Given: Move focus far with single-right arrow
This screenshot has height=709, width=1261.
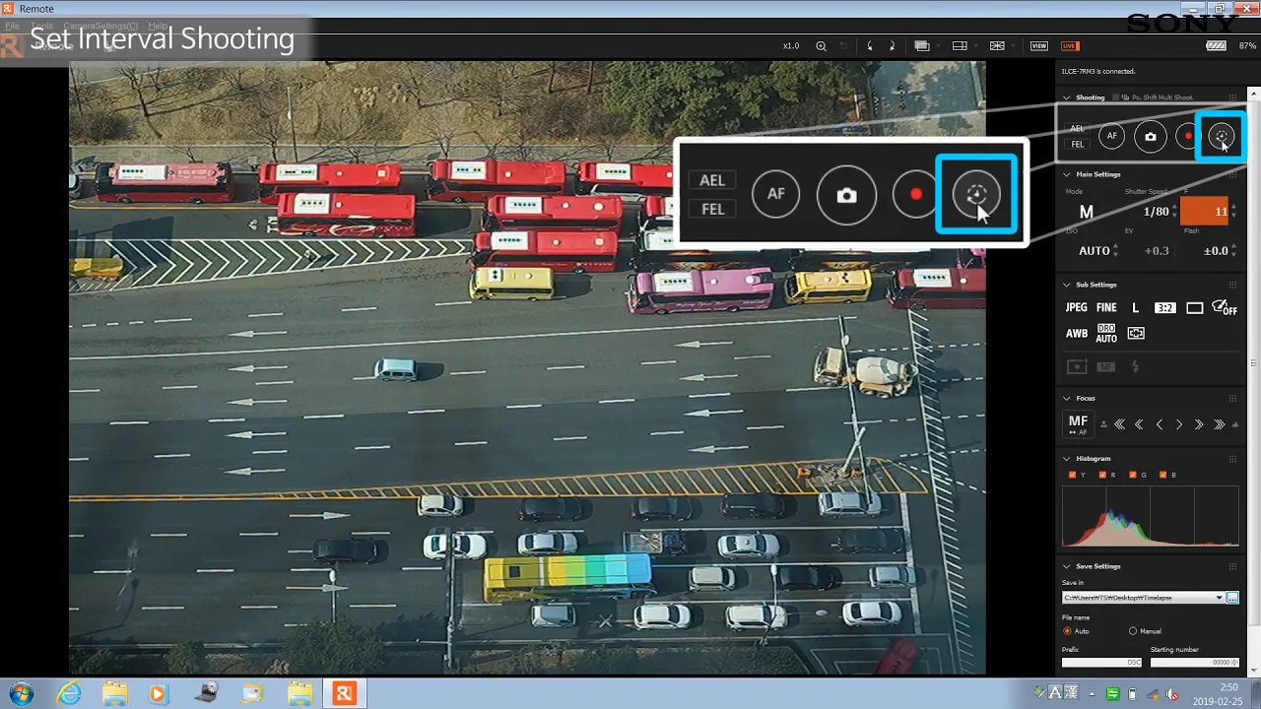Looking at the screenshot, I should pos(1179,424).
